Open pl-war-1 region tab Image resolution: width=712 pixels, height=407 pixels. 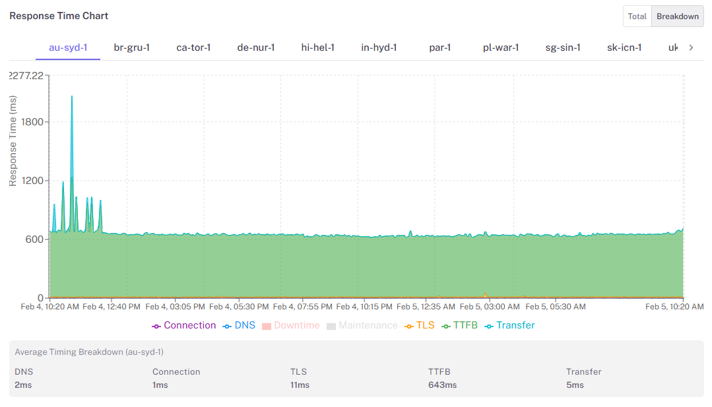tap(501, 47)
